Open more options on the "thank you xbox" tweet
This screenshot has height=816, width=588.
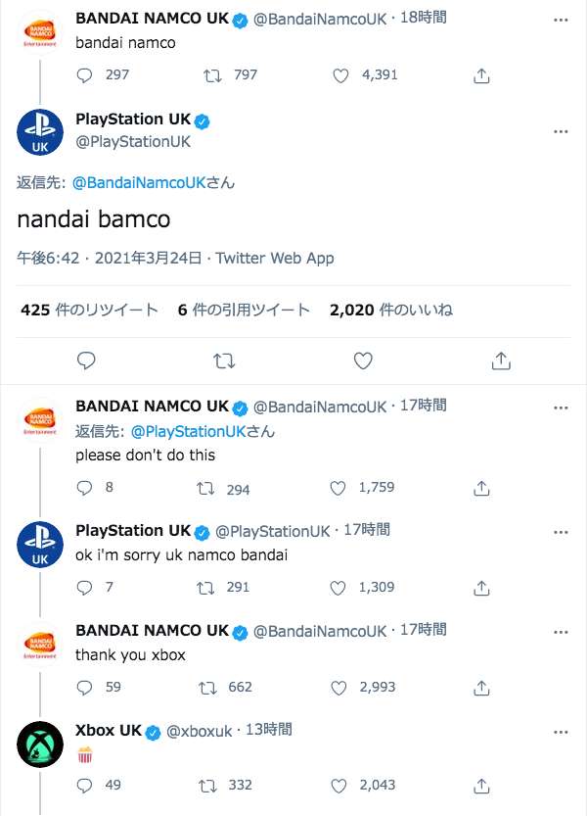561,630
